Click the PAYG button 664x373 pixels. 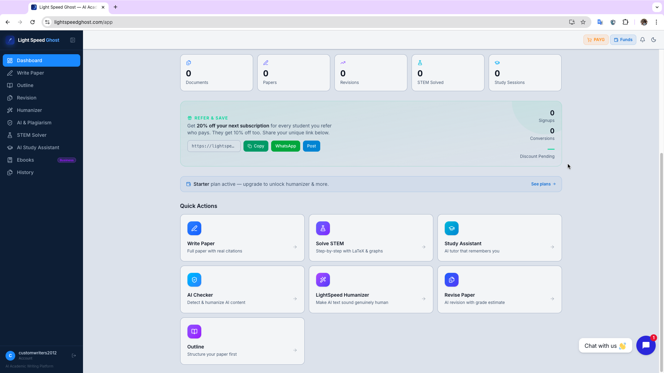(596, 40)
